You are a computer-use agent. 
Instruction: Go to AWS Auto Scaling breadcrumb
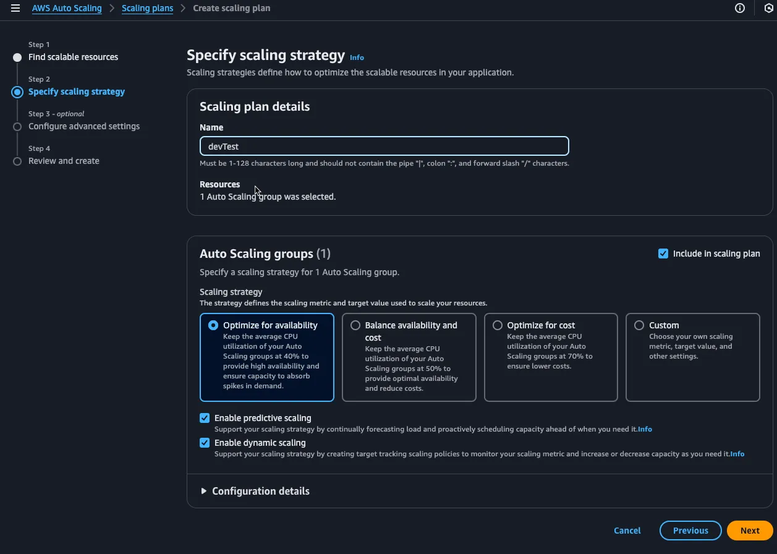[x=67, y=9]
